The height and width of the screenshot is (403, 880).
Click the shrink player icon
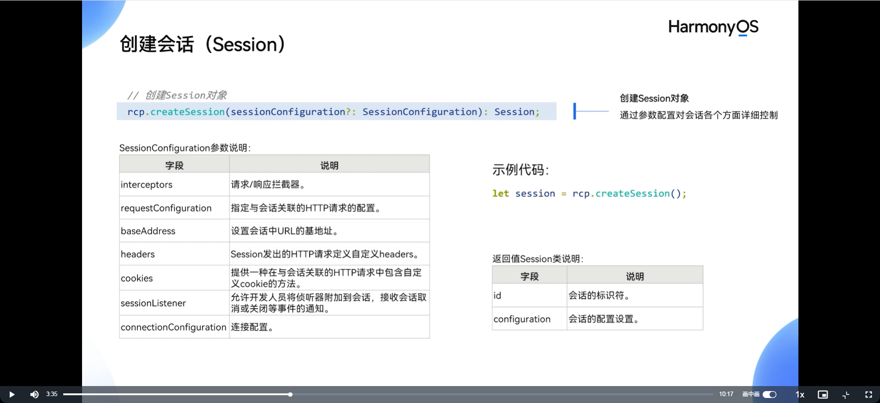point(846,394)
